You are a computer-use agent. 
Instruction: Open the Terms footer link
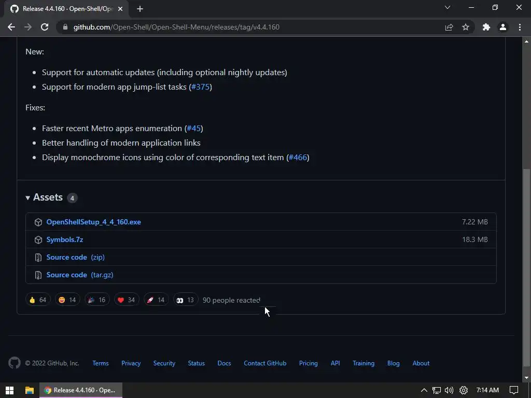(101, 363)
